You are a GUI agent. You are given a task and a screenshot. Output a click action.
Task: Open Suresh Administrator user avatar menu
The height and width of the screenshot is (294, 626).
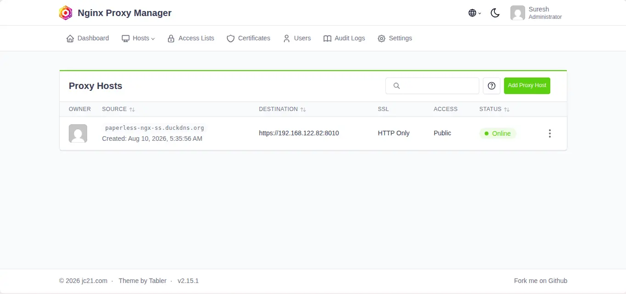tap(536, 13)
